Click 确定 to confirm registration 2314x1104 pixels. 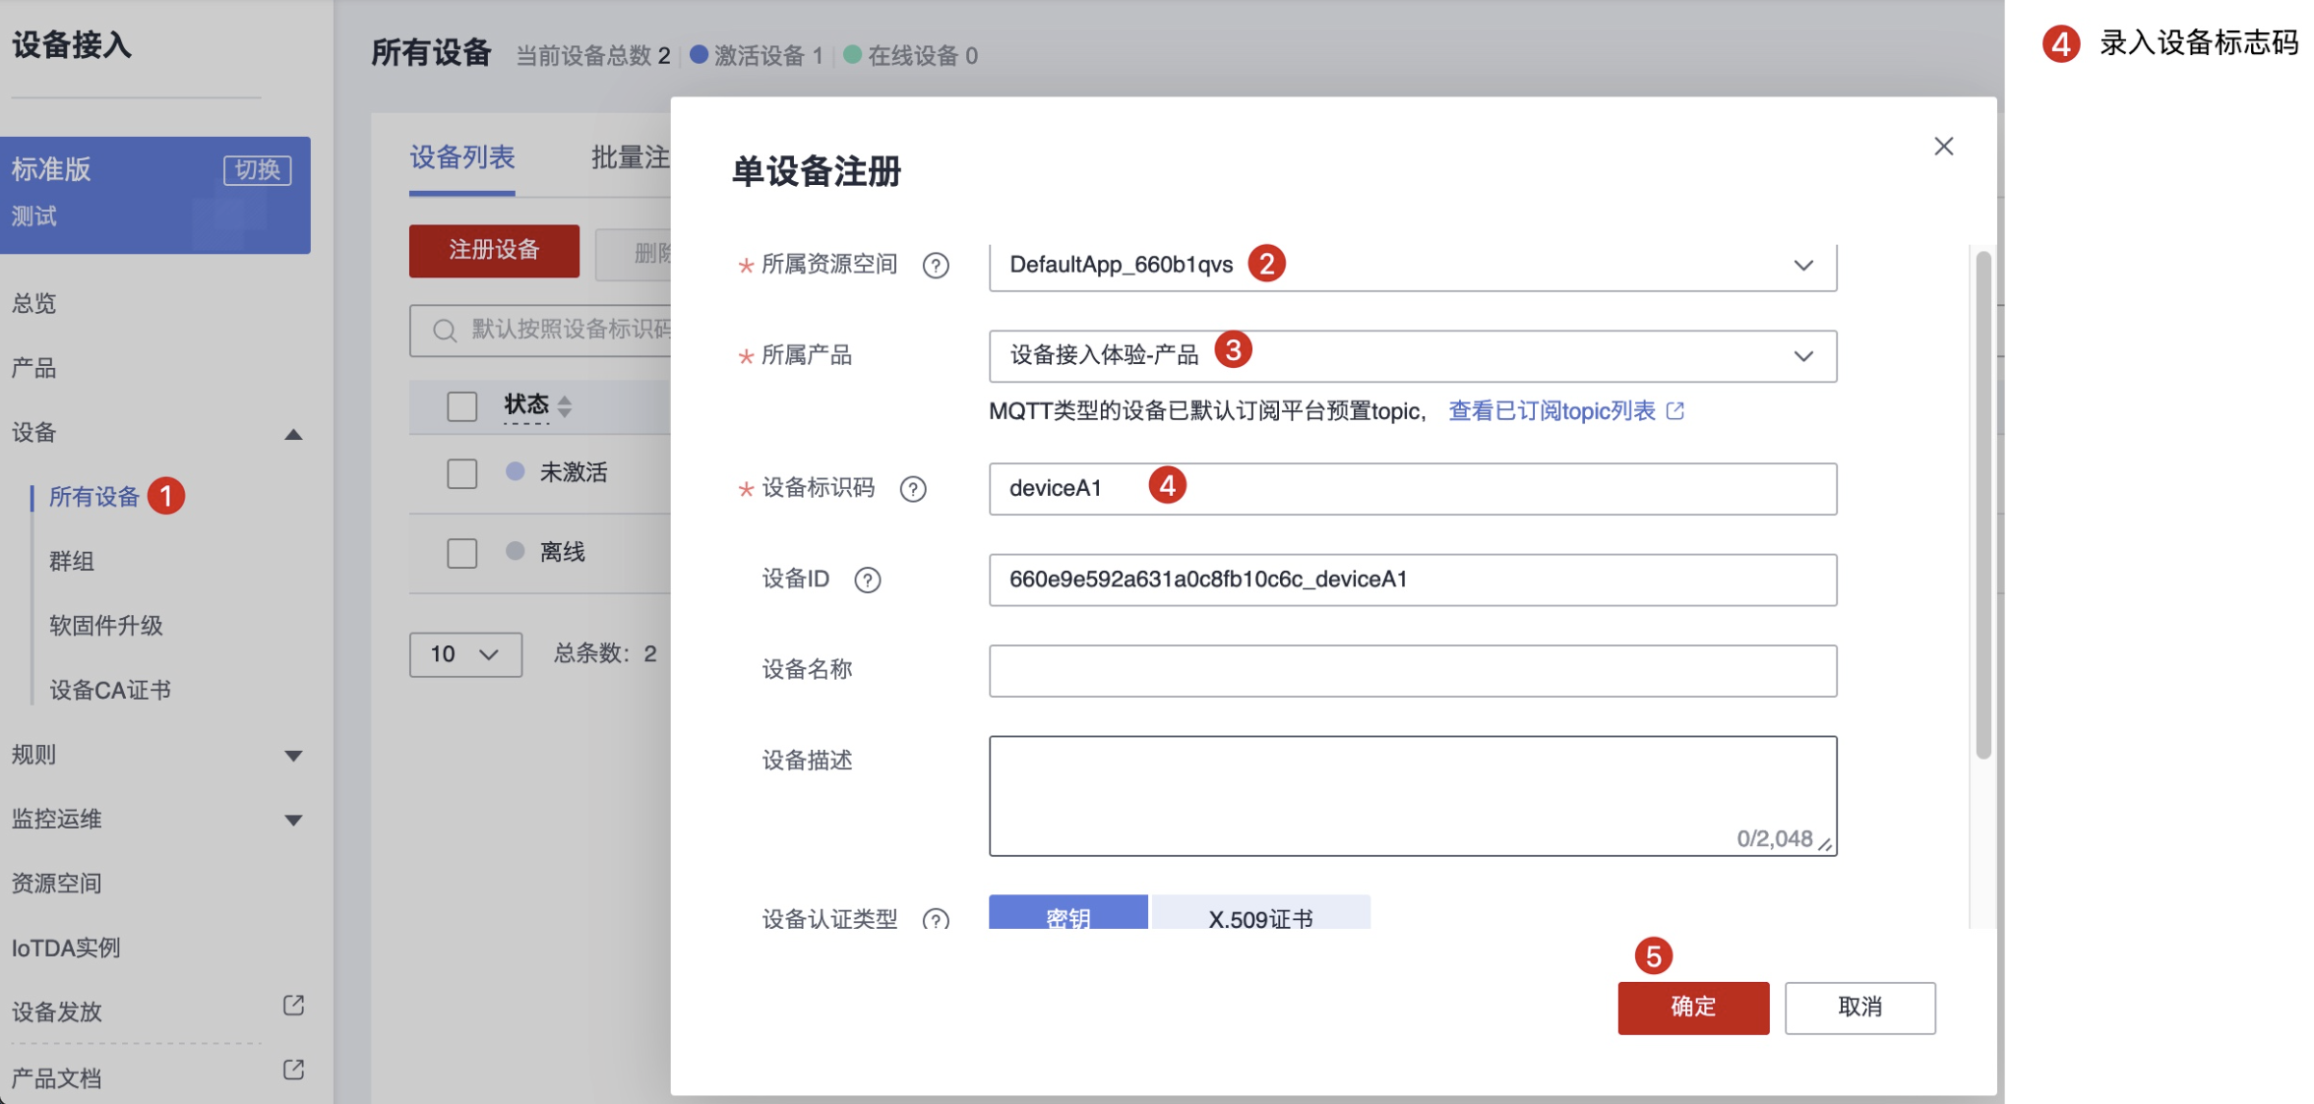click(1692, 1008)
